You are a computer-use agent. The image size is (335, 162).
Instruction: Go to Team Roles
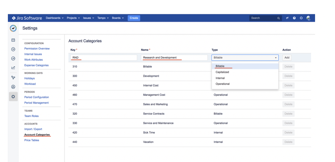(x=32, y=116)
